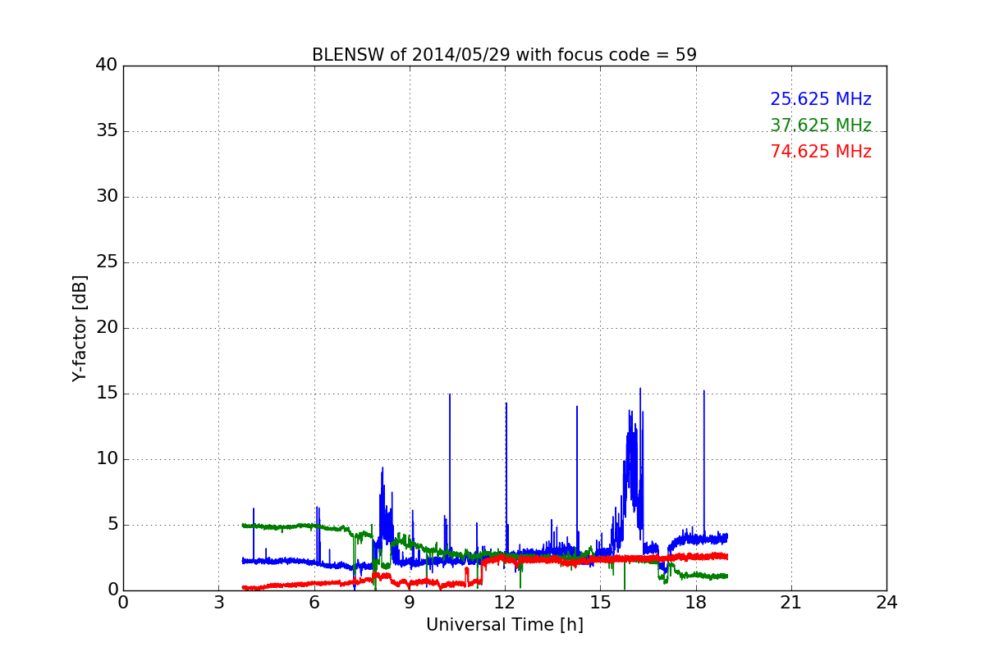Click the y-axis tick label "35"

coord(107,131)
